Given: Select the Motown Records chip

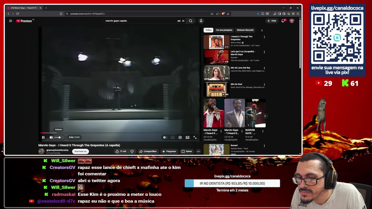Looking at the screenshot, I should click(245, 30).
